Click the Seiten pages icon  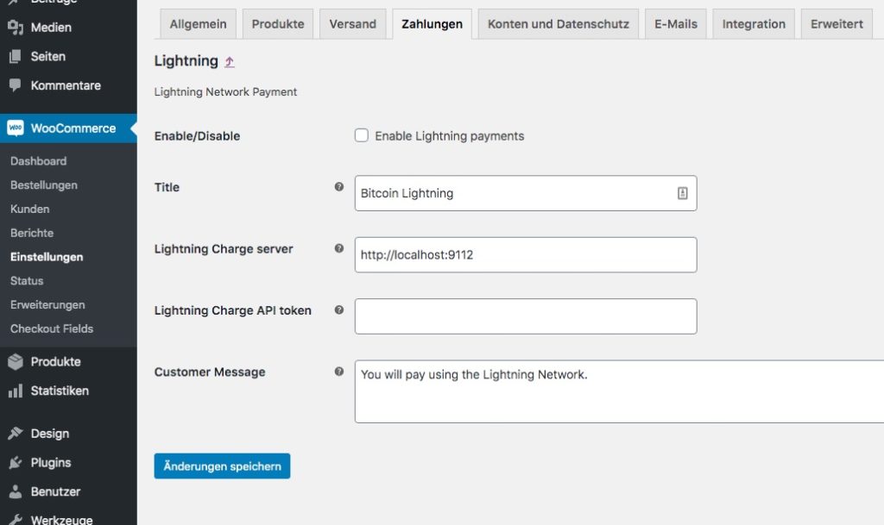(x=16, y=56)
